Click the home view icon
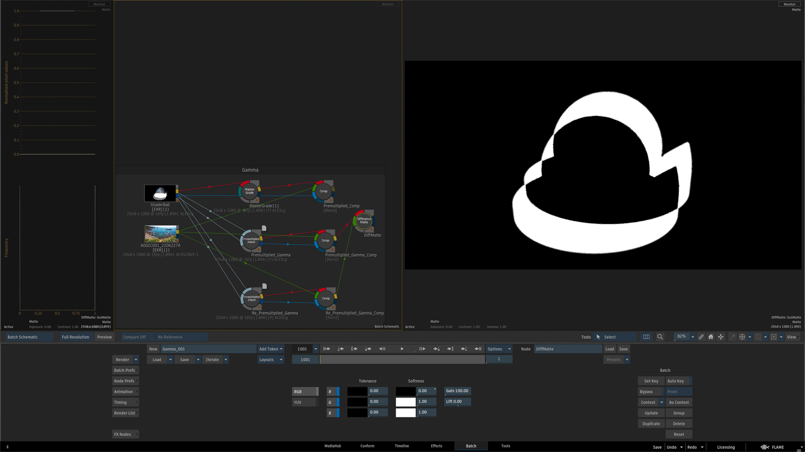The image size is (805, 452). tap(711, 337)
